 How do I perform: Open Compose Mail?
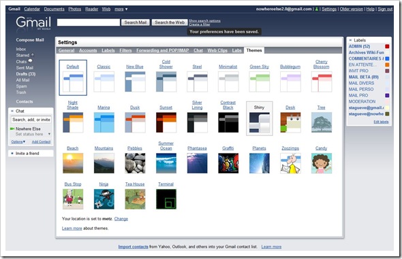30,40
